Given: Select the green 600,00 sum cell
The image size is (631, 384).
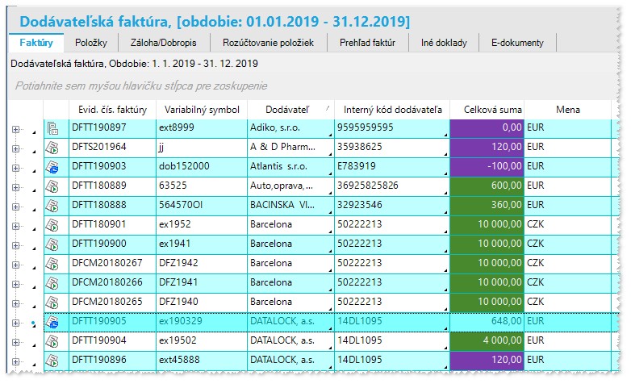Looking at the screenshot, I should pyautogui.click(x=487, y=187).
